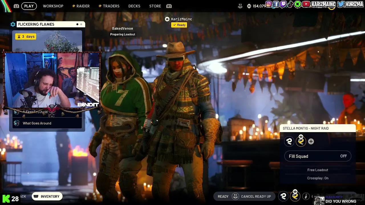Click the blue flower icon beside Flickering Flames
365x205 pixels.
pyautogui.click(x=13, y=24)
